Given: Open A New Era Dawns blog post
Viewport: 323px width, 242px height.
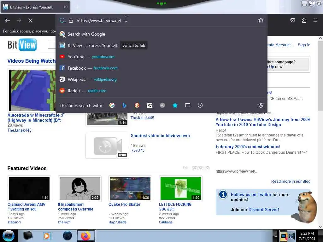Looking at the screenshot, I should [x=263, y=122].
